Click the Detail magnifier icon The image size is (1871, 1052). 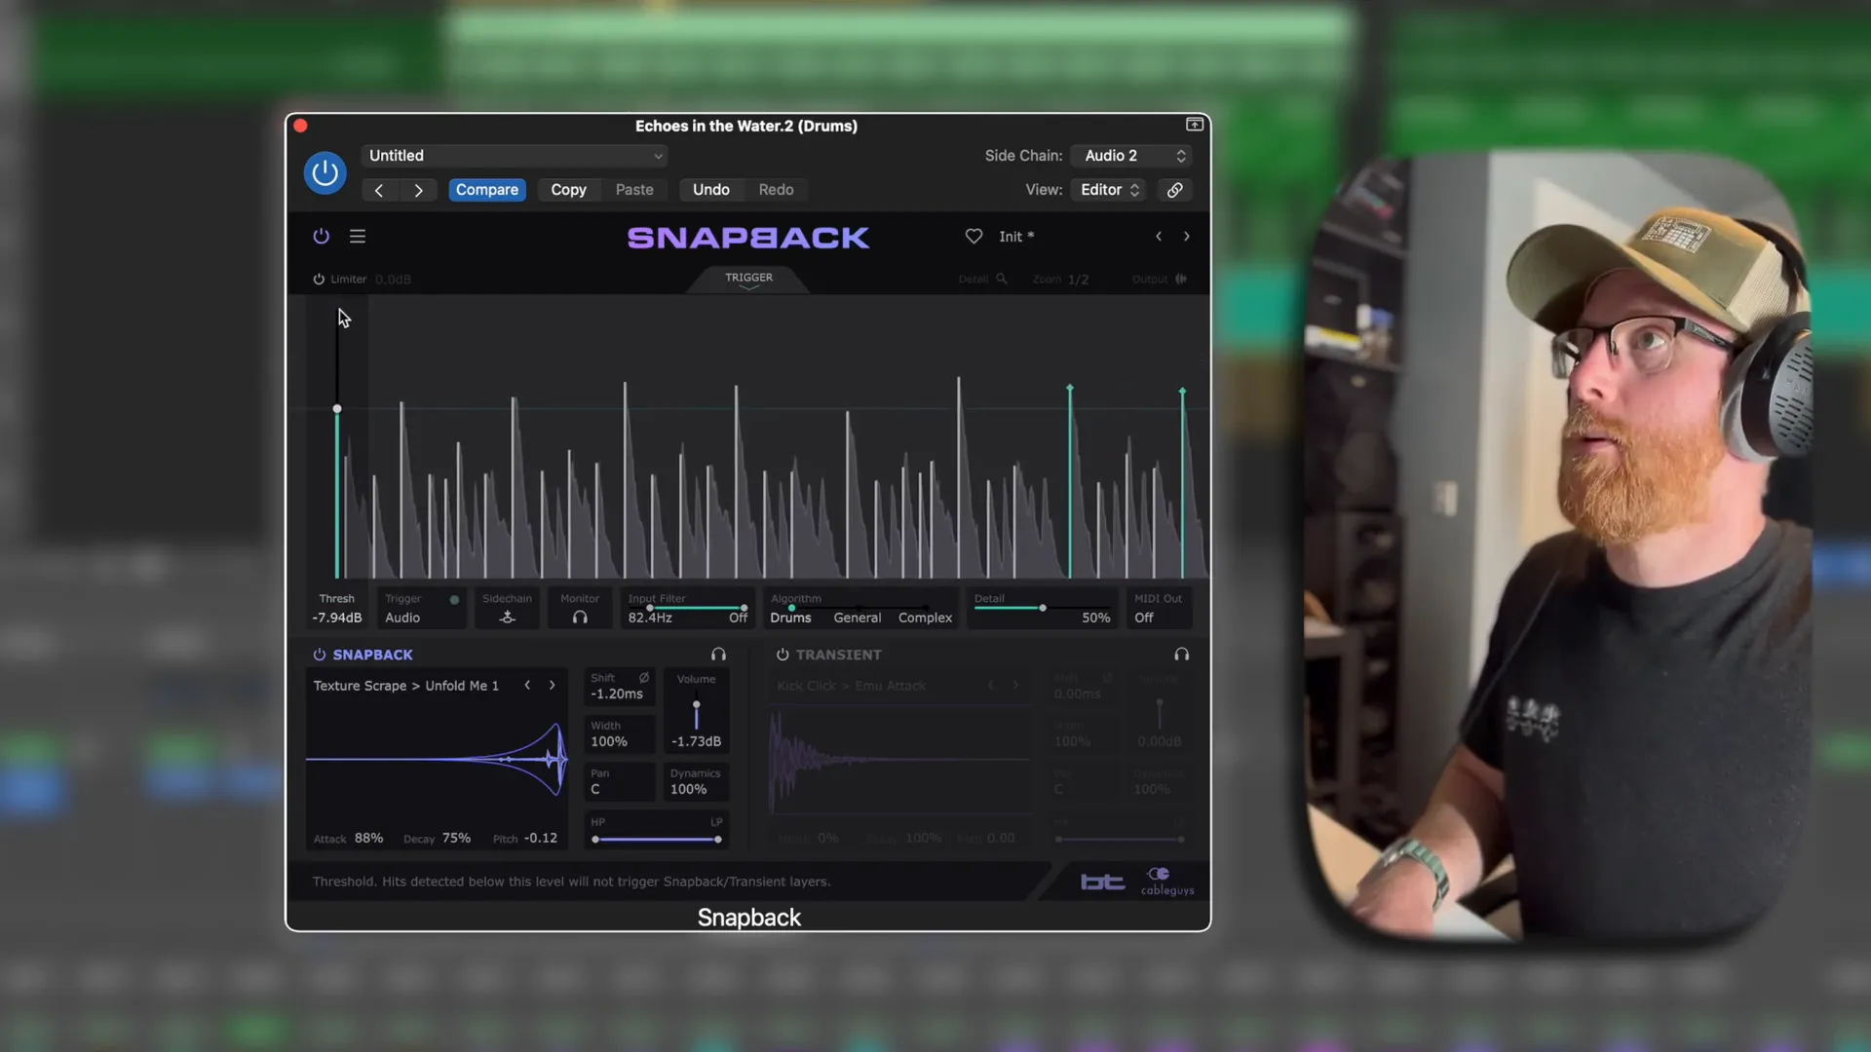pos(1001,279)
